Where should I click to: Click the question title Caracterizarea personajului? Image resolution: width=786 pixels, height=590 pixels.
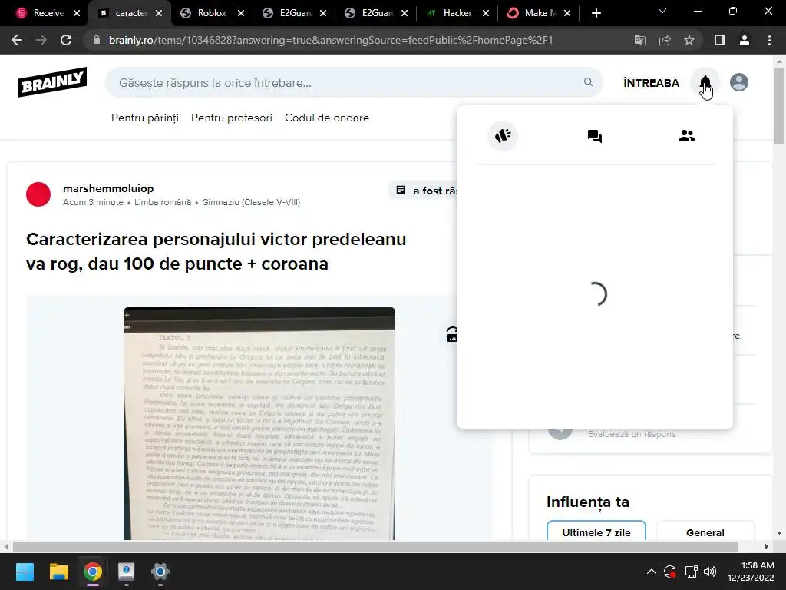click(x=216, y=251)
